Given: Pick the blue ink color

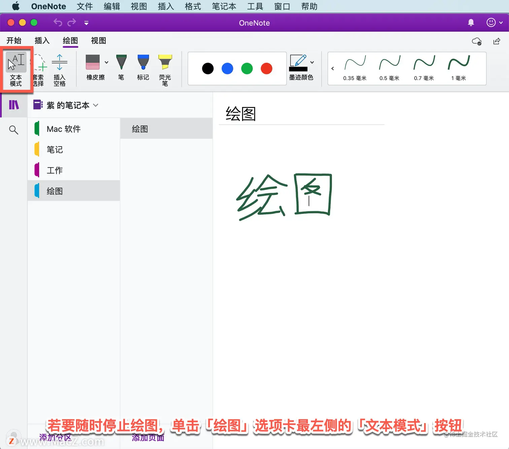Looking at the screenshot, I should 227,69.
